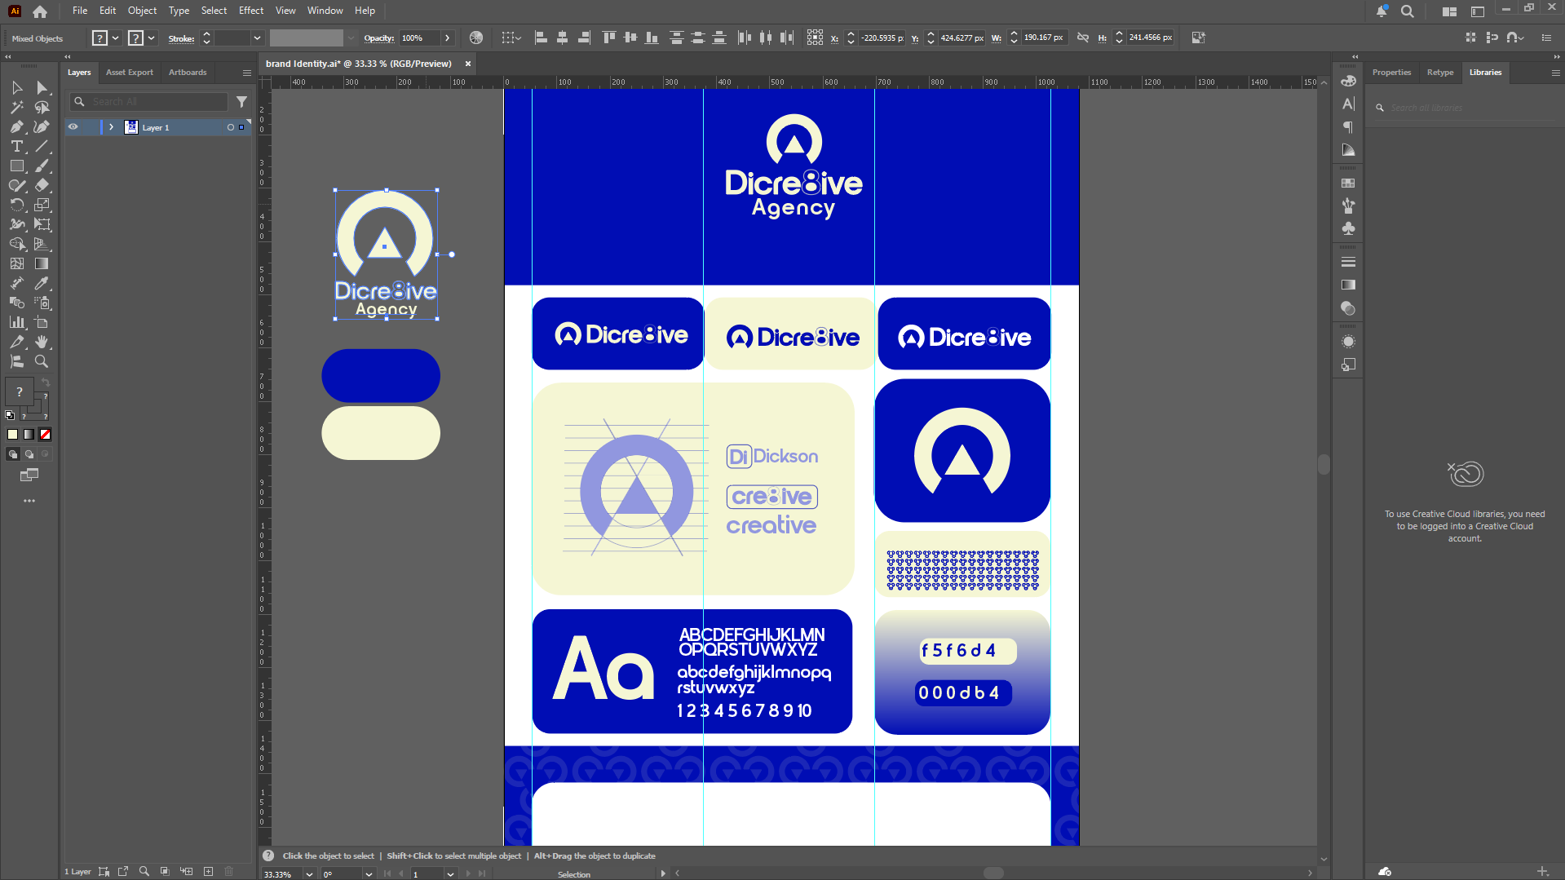This screenshot has width=1565, height=880.
Task: Apply the None fill swatch
Action: [x=46, y=435]
